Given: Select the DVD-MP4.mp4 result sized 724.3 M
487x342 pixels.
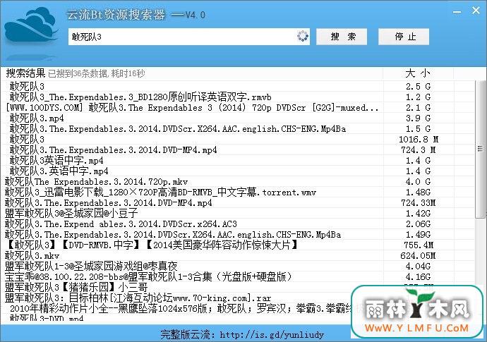Looking at the screenshot, I should coord(113,150).
